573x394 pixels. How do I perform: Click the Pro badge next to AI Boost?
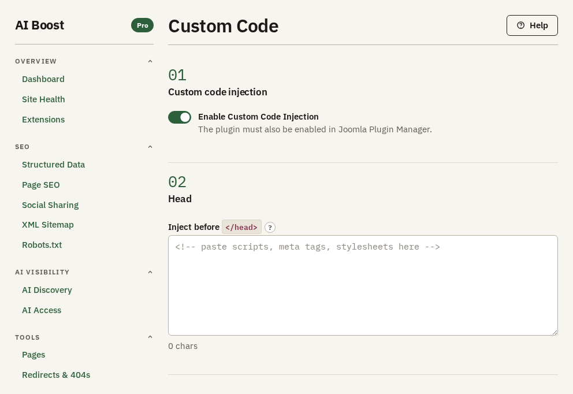pos(142,25)
